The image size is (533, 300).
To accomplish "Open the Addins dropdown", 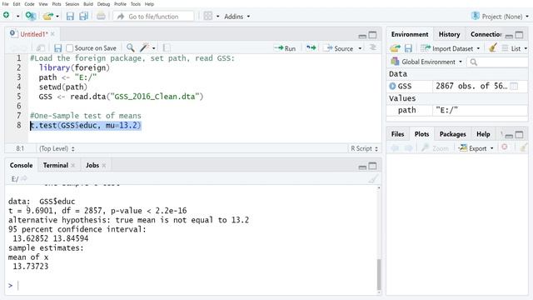I will click(237, 17).
